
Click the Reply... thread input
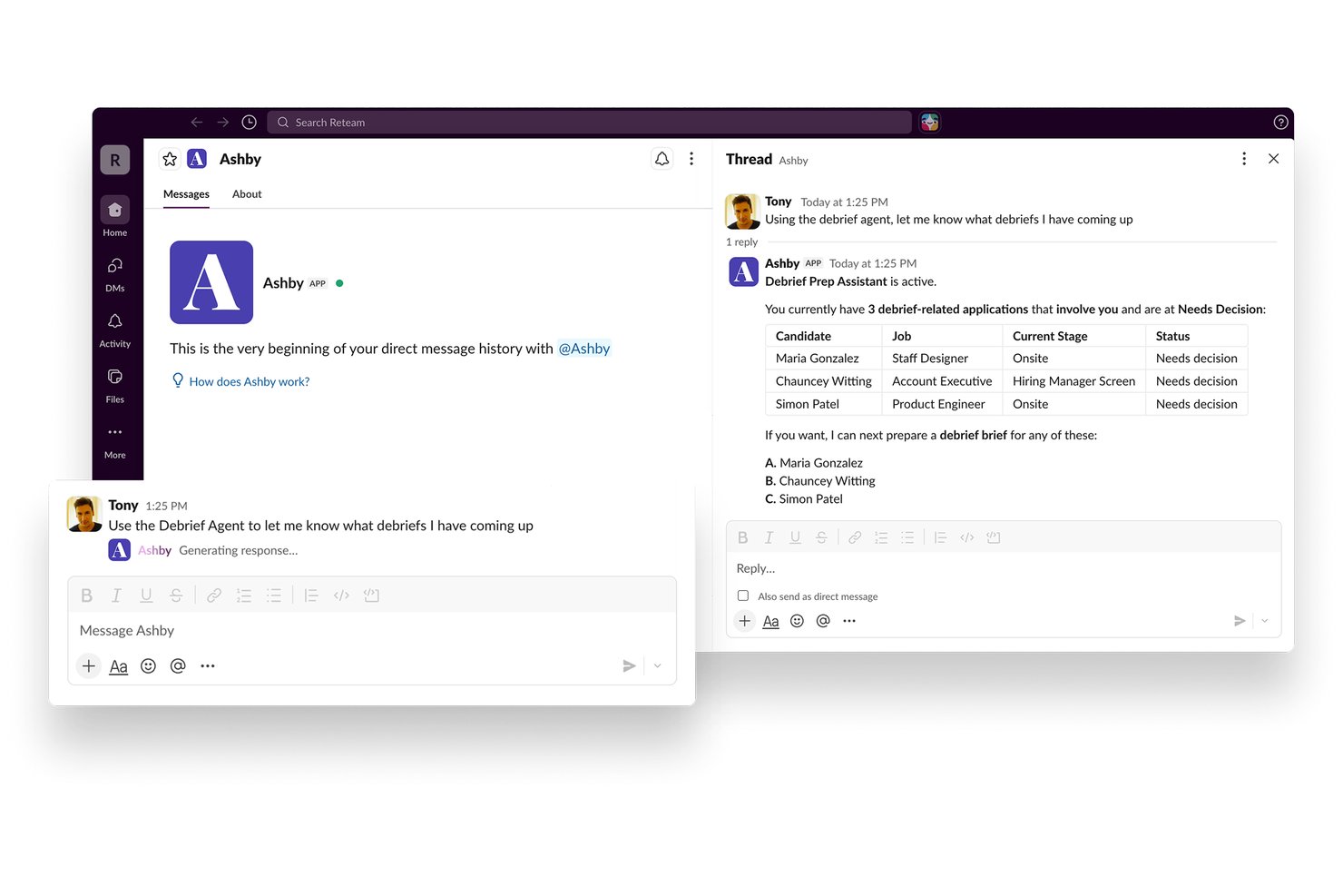[1004, 569]
